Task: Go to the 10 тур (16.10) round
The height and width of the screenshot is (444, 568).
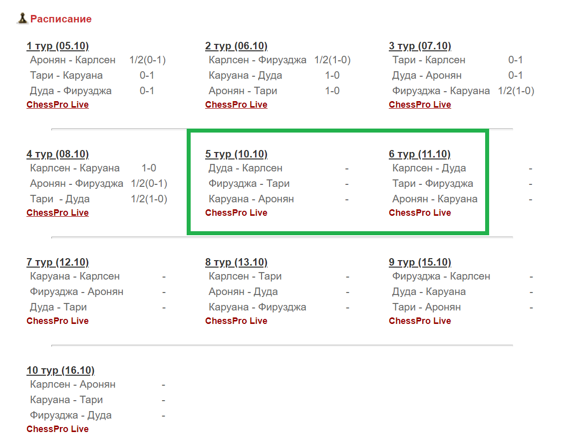Action: point(60,371)
